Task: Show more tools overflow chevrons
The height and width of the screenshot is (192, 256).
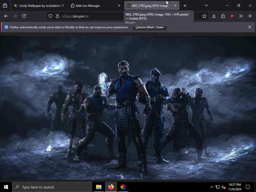Action: point(241,16)
